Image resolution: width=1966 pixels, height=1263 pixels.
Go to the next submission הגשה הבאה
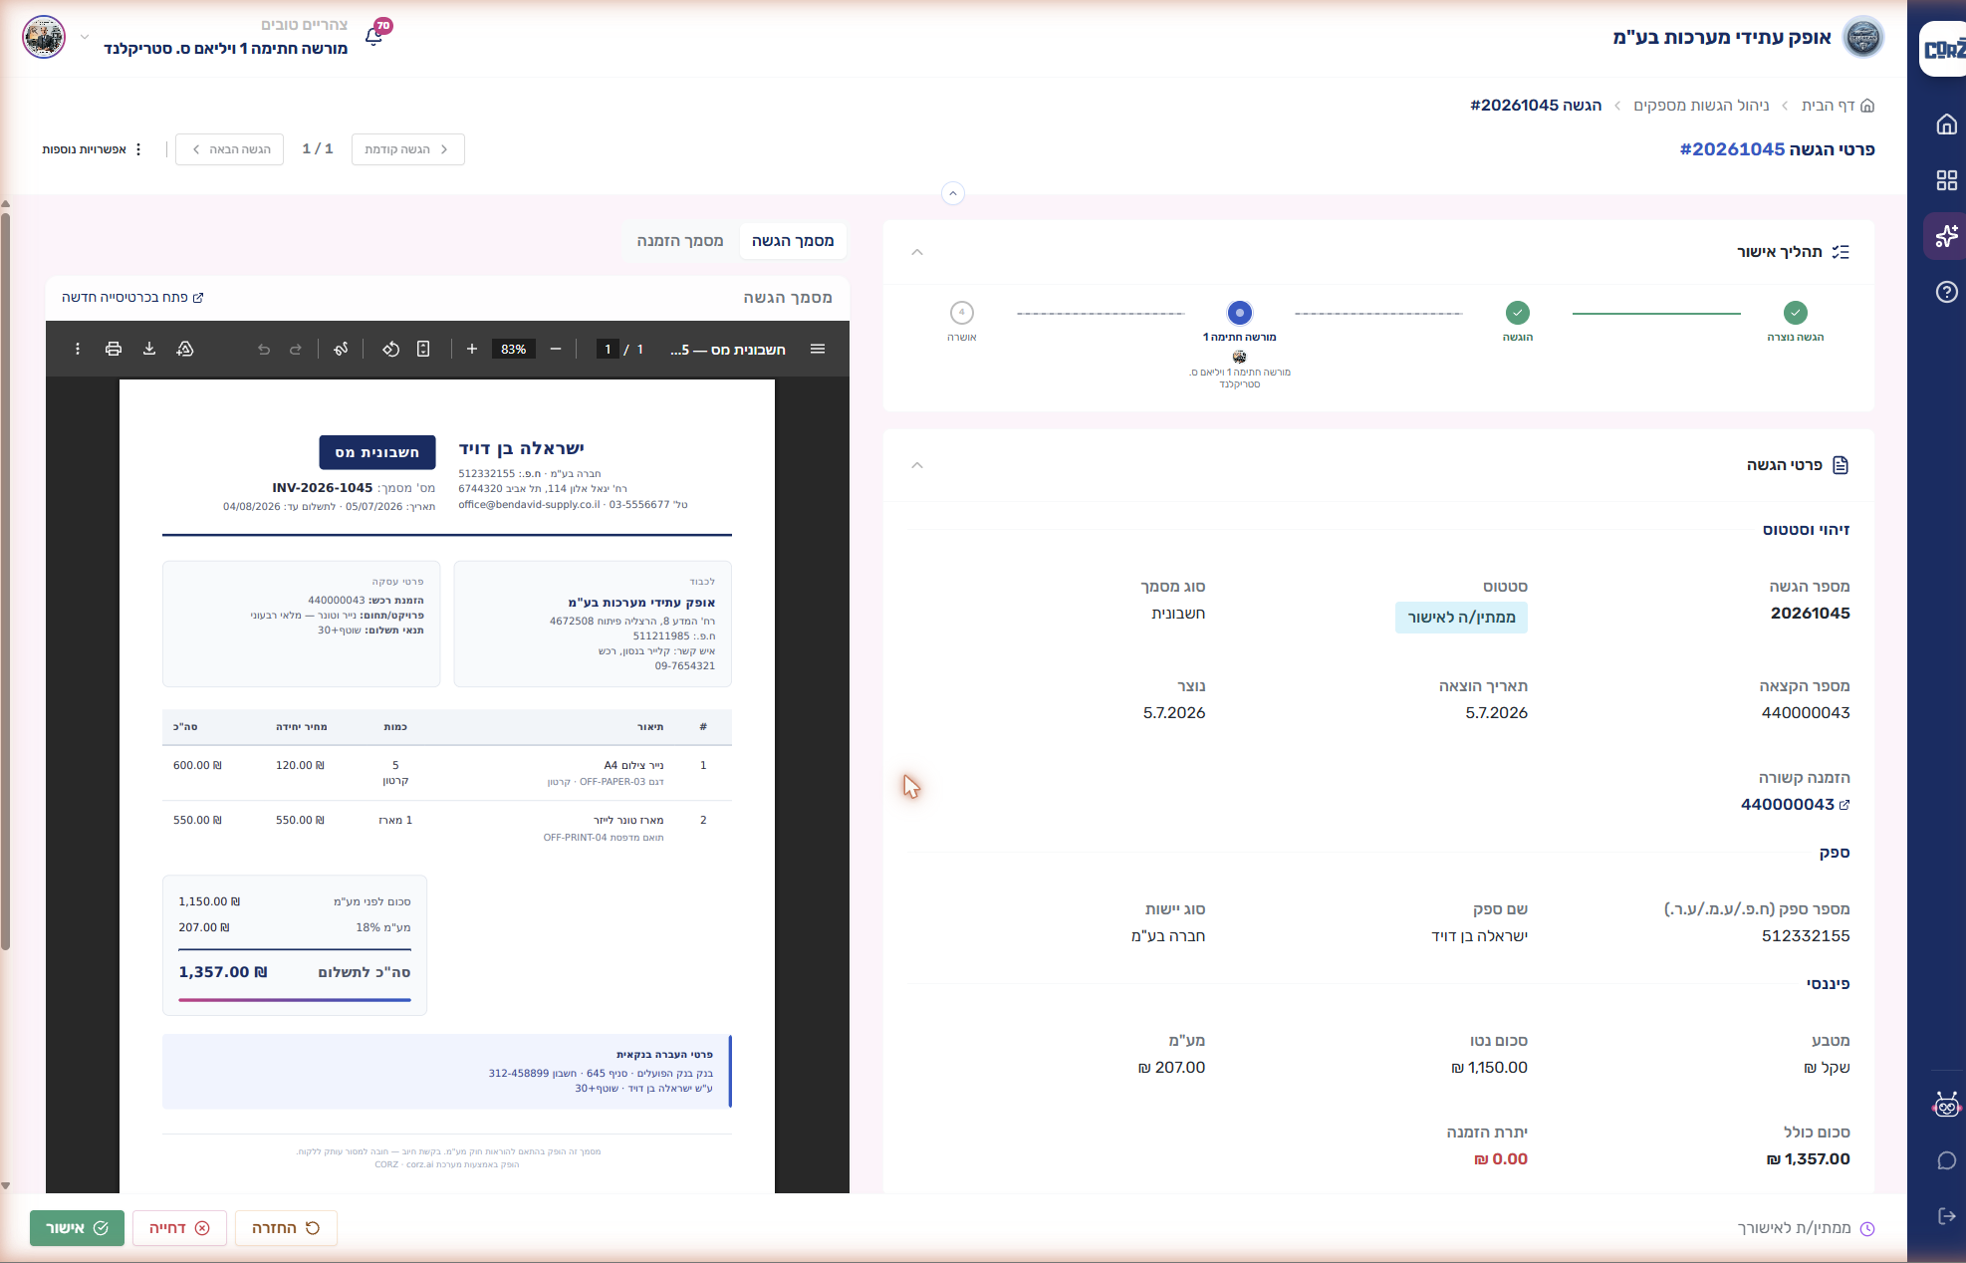click(230, 149)
